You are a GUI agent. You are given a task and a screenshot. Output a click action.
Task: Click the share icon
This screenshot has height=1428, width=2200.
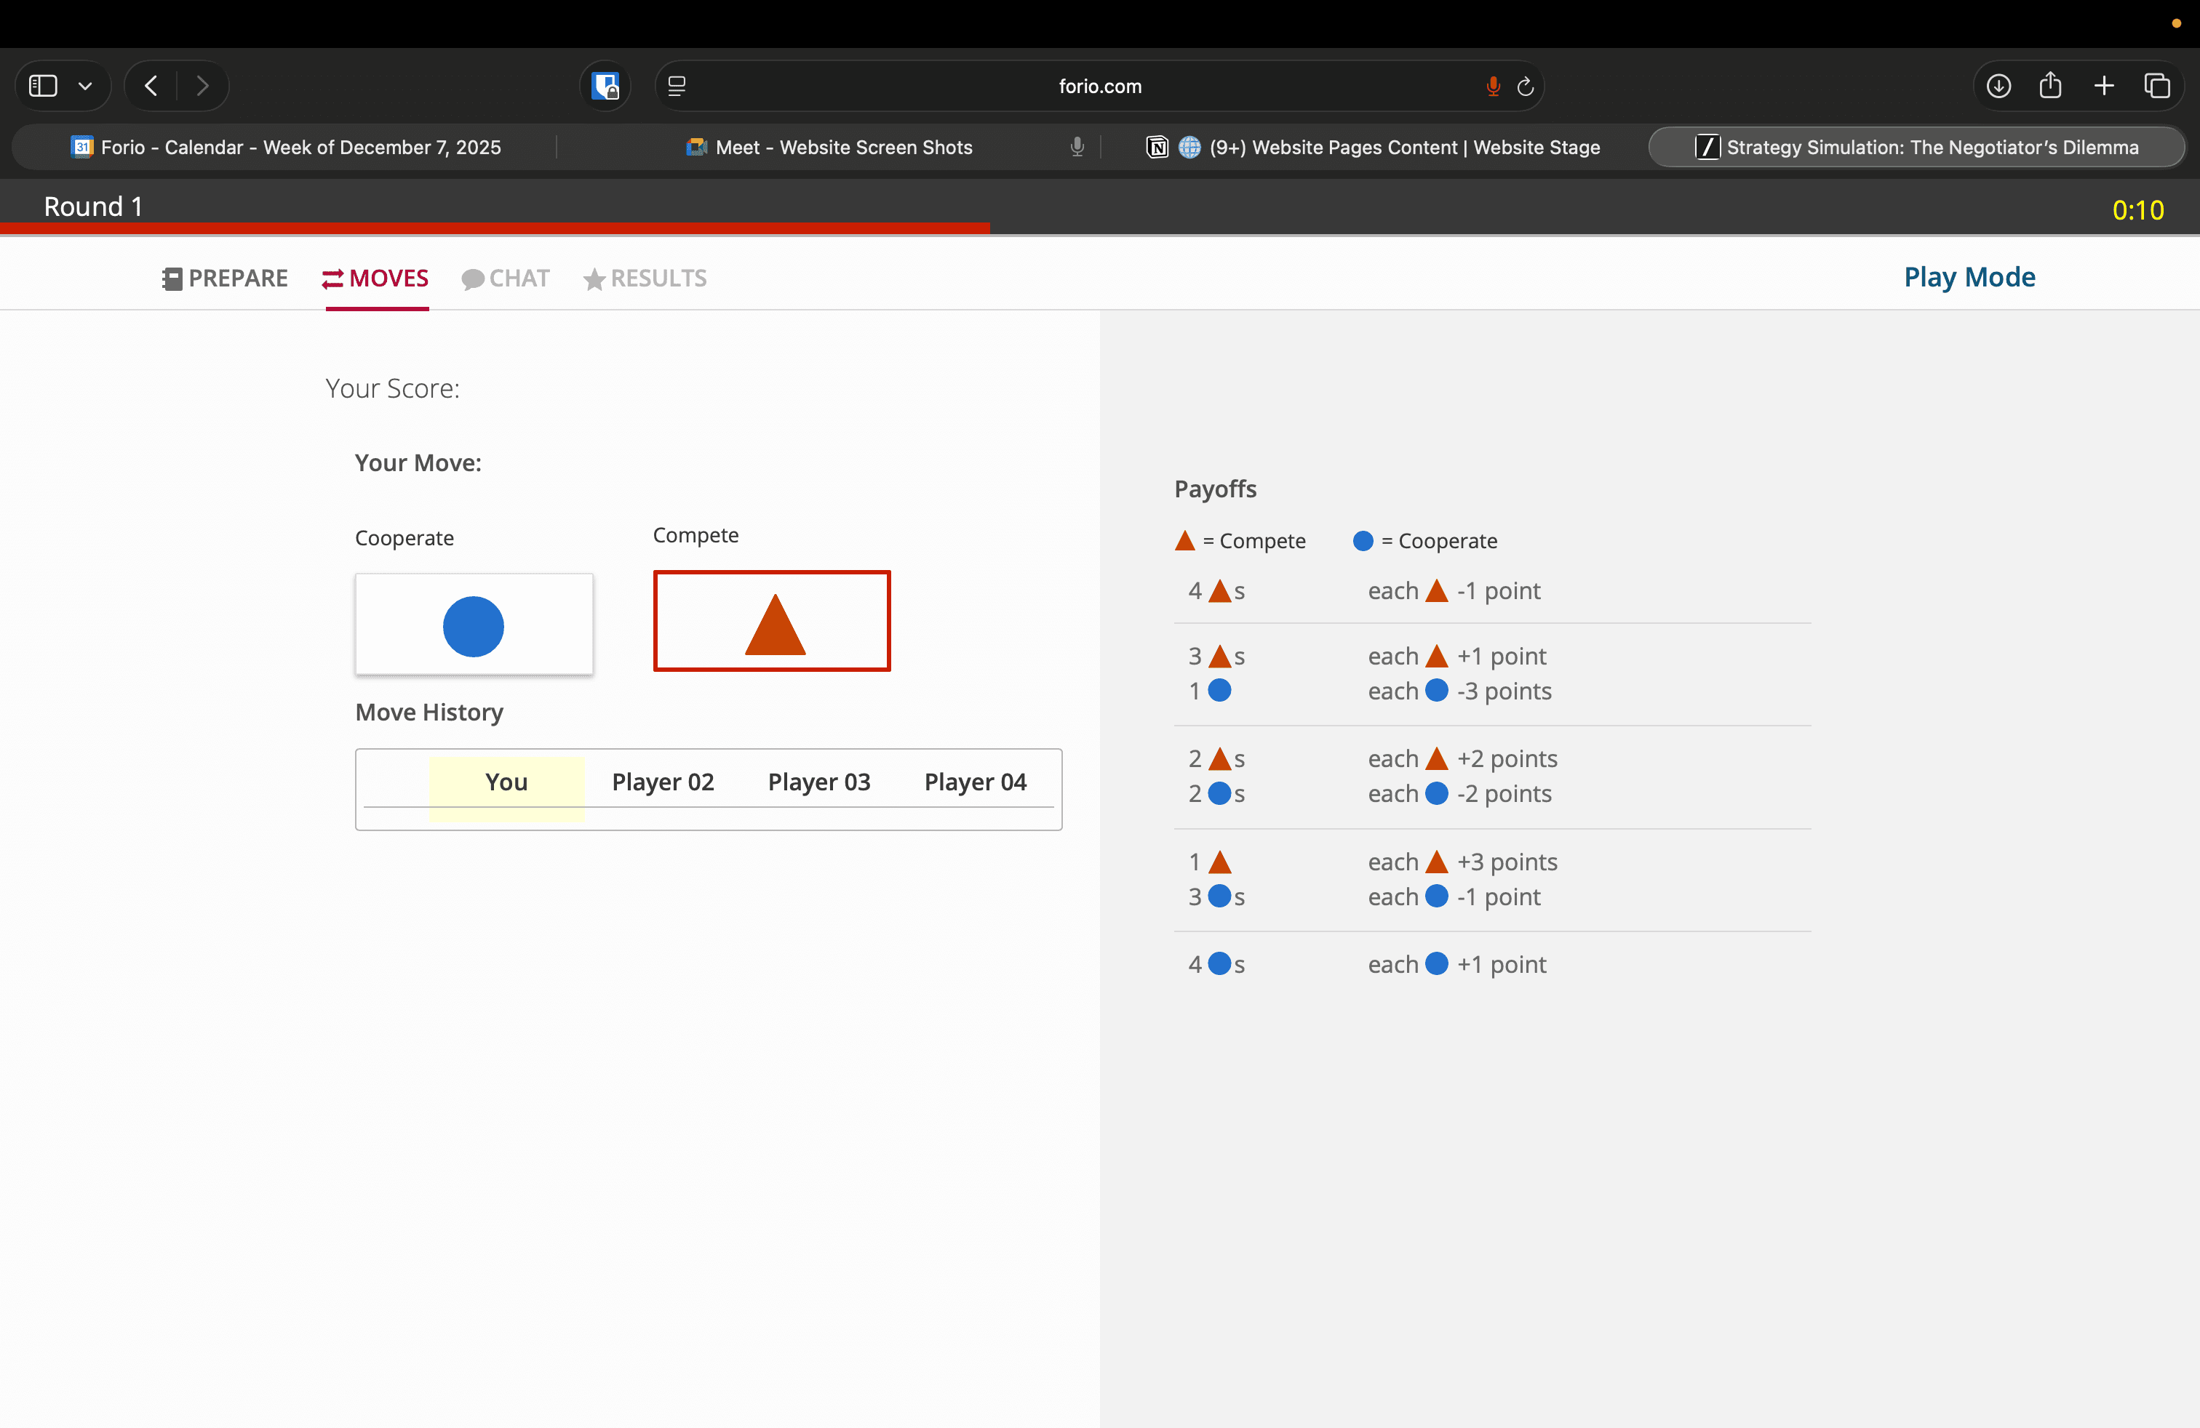[2050, 86]
